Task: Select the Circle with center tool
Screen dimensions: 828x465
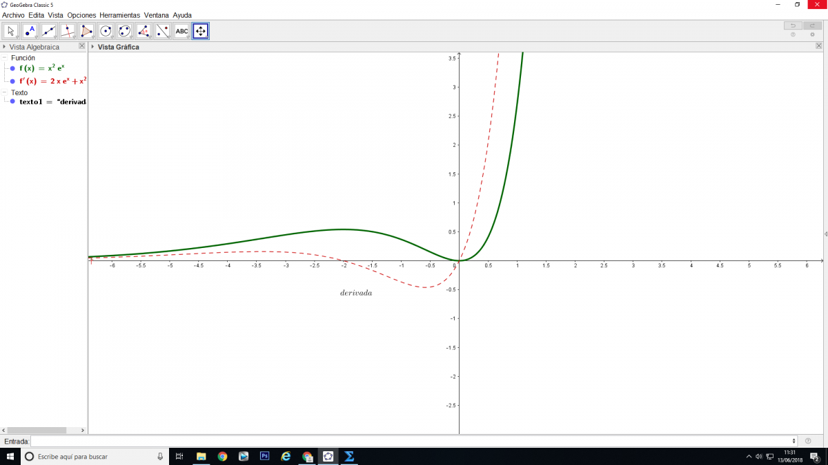Action: click(x=106, y=31)
